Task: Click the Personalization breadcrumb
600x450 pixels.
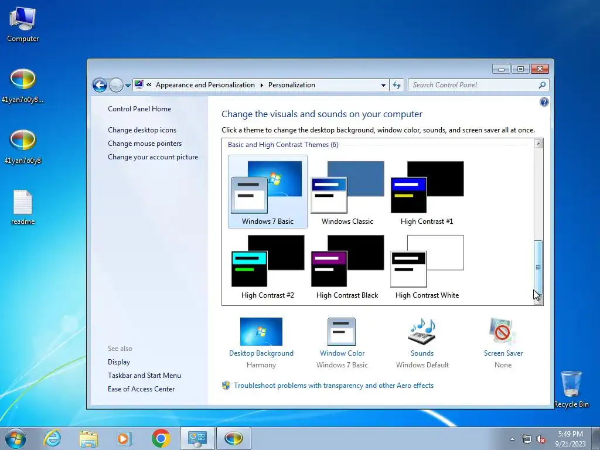Action: click(292, 85)
